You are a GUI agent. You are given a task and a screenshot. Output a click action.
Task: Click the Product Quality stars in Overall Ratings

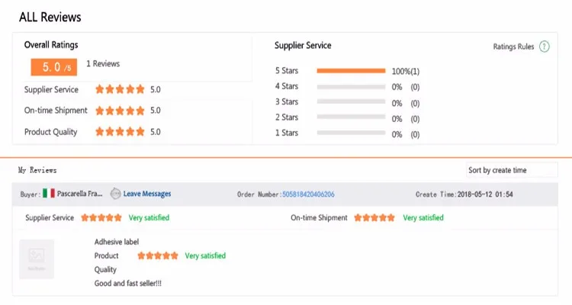pos(120,132)
